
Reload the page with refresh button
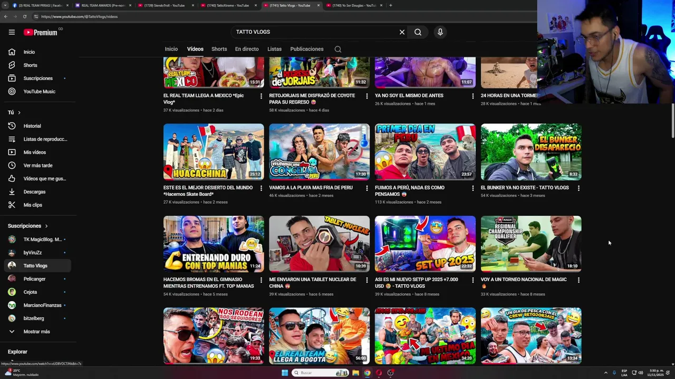24,16
